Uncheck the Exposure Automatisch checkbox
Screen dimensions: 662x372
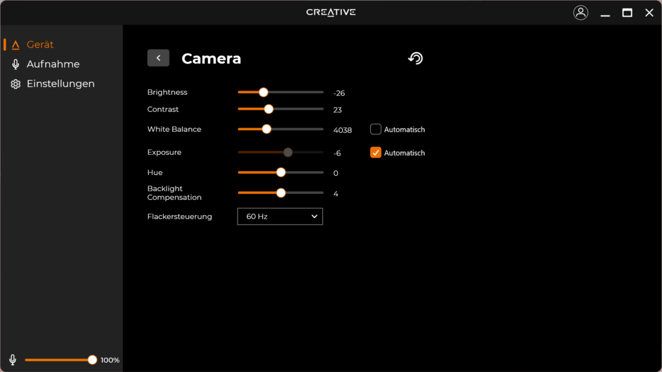pos(375,152)
